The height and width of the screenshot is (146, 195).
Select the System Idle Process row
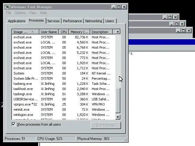(63, 78)
